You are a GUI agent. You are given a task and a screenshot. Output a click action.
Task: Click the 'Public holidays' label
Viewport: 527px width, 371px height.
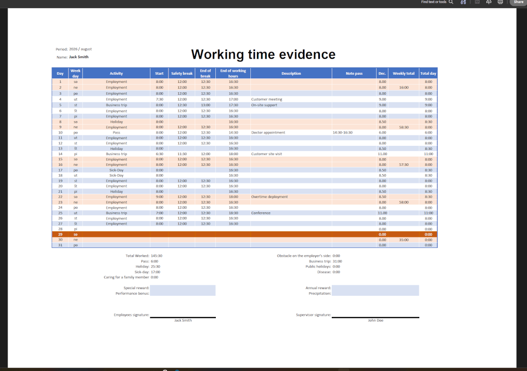tap(318, 267)
